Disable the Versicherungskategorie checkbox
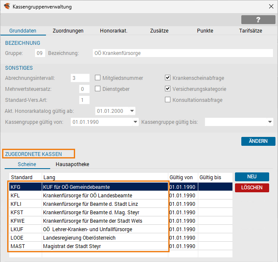The height and width of the screenshot is (262, 278). (168, 89)
